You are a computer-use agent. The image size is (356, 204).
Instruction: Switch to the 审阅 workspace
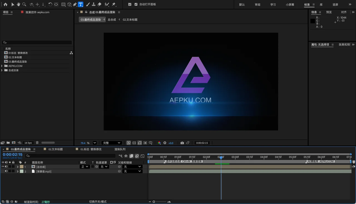258,5
